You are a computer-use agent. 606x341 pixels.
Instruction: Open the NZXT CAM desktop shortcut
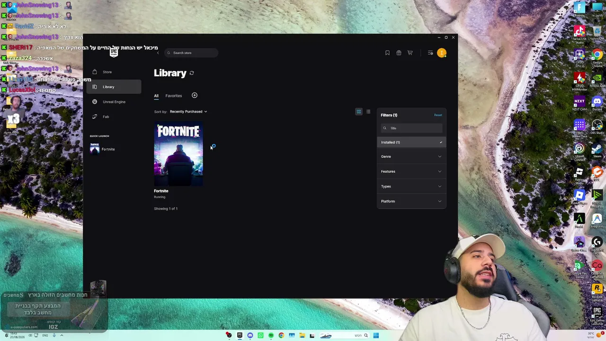point(579,104)
